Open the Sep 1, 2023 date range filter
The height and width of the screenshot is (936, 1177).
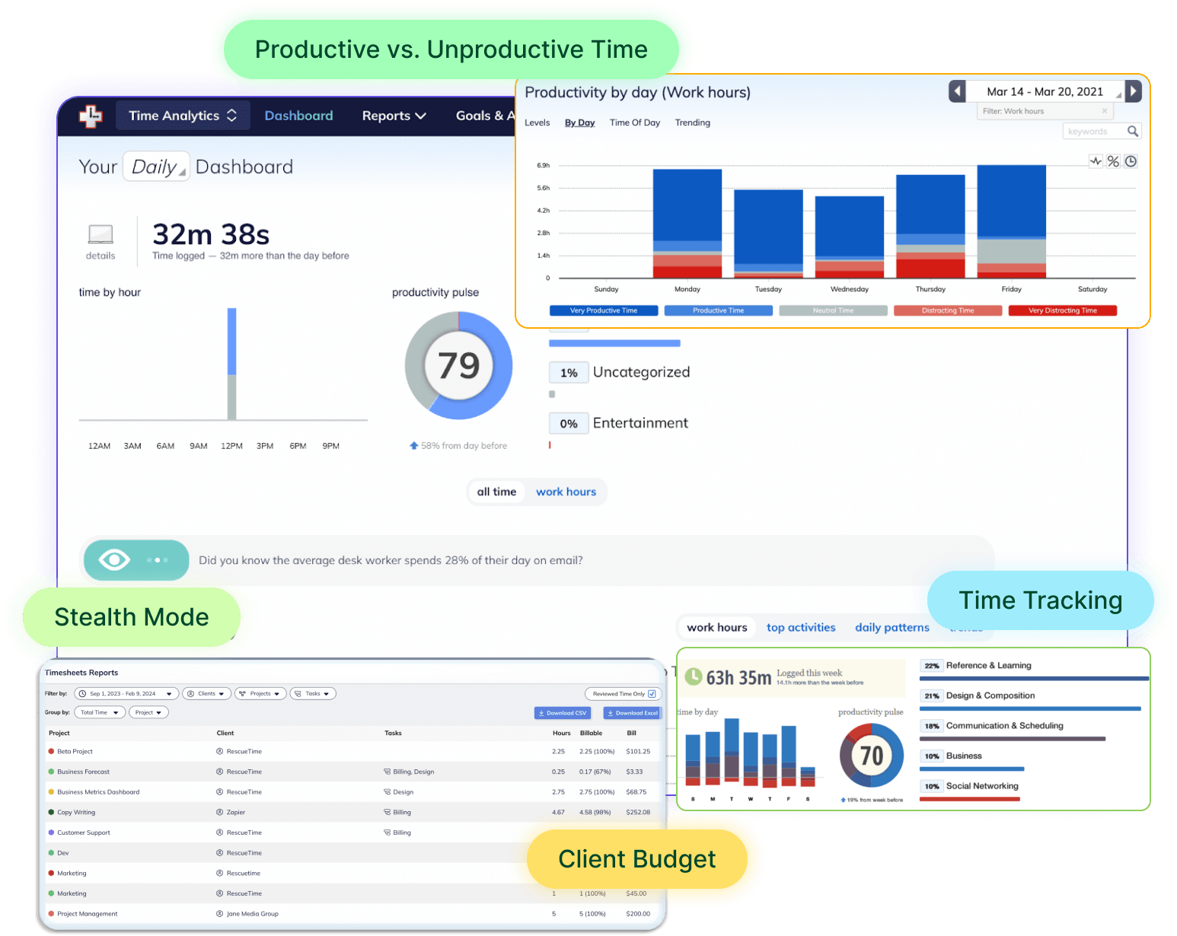pyautogui.click(x=126, y=693)
